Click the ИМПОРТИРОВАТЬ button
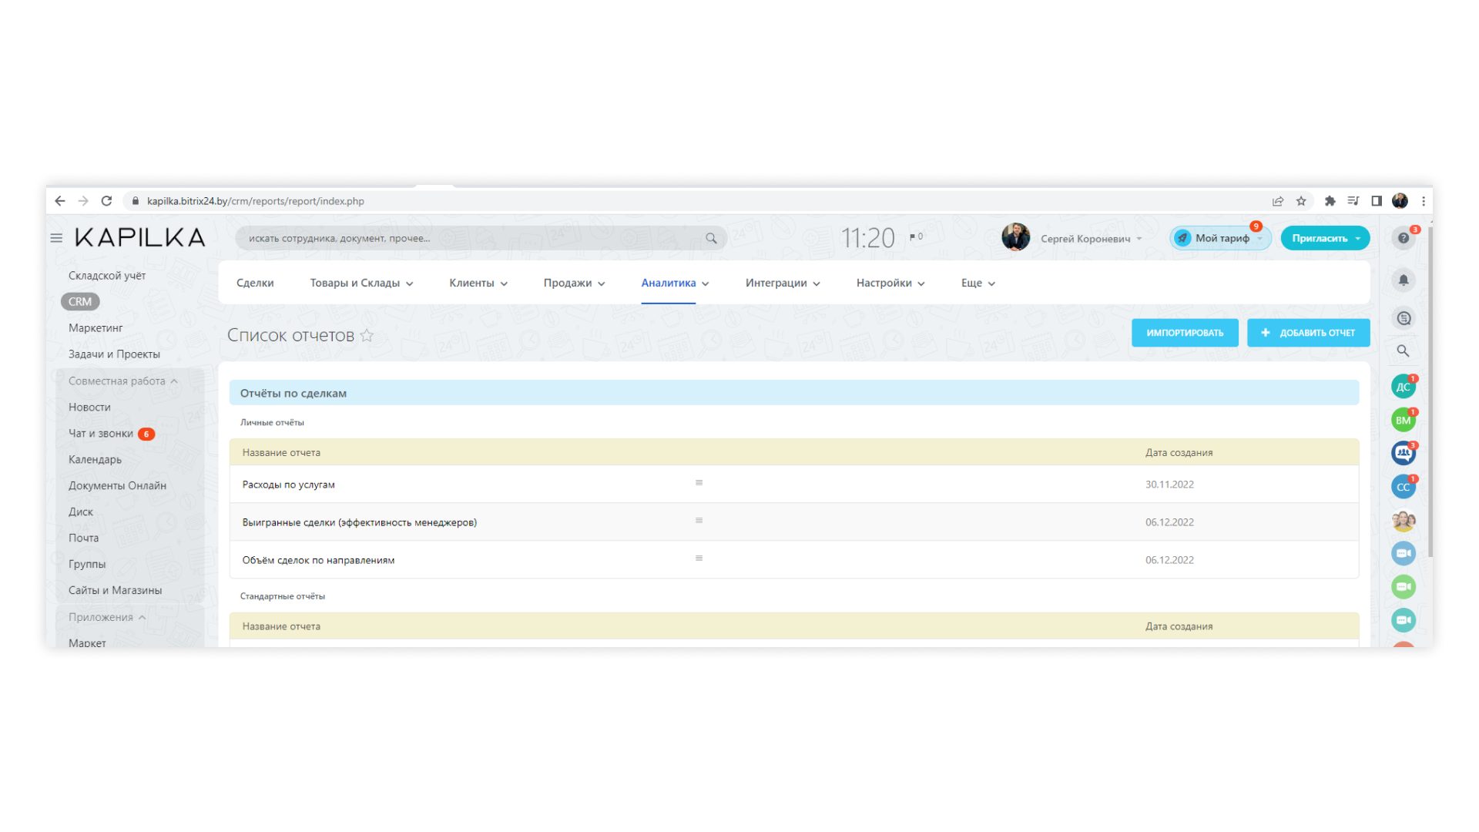 pyautogui.click(x=1184, y=333)
